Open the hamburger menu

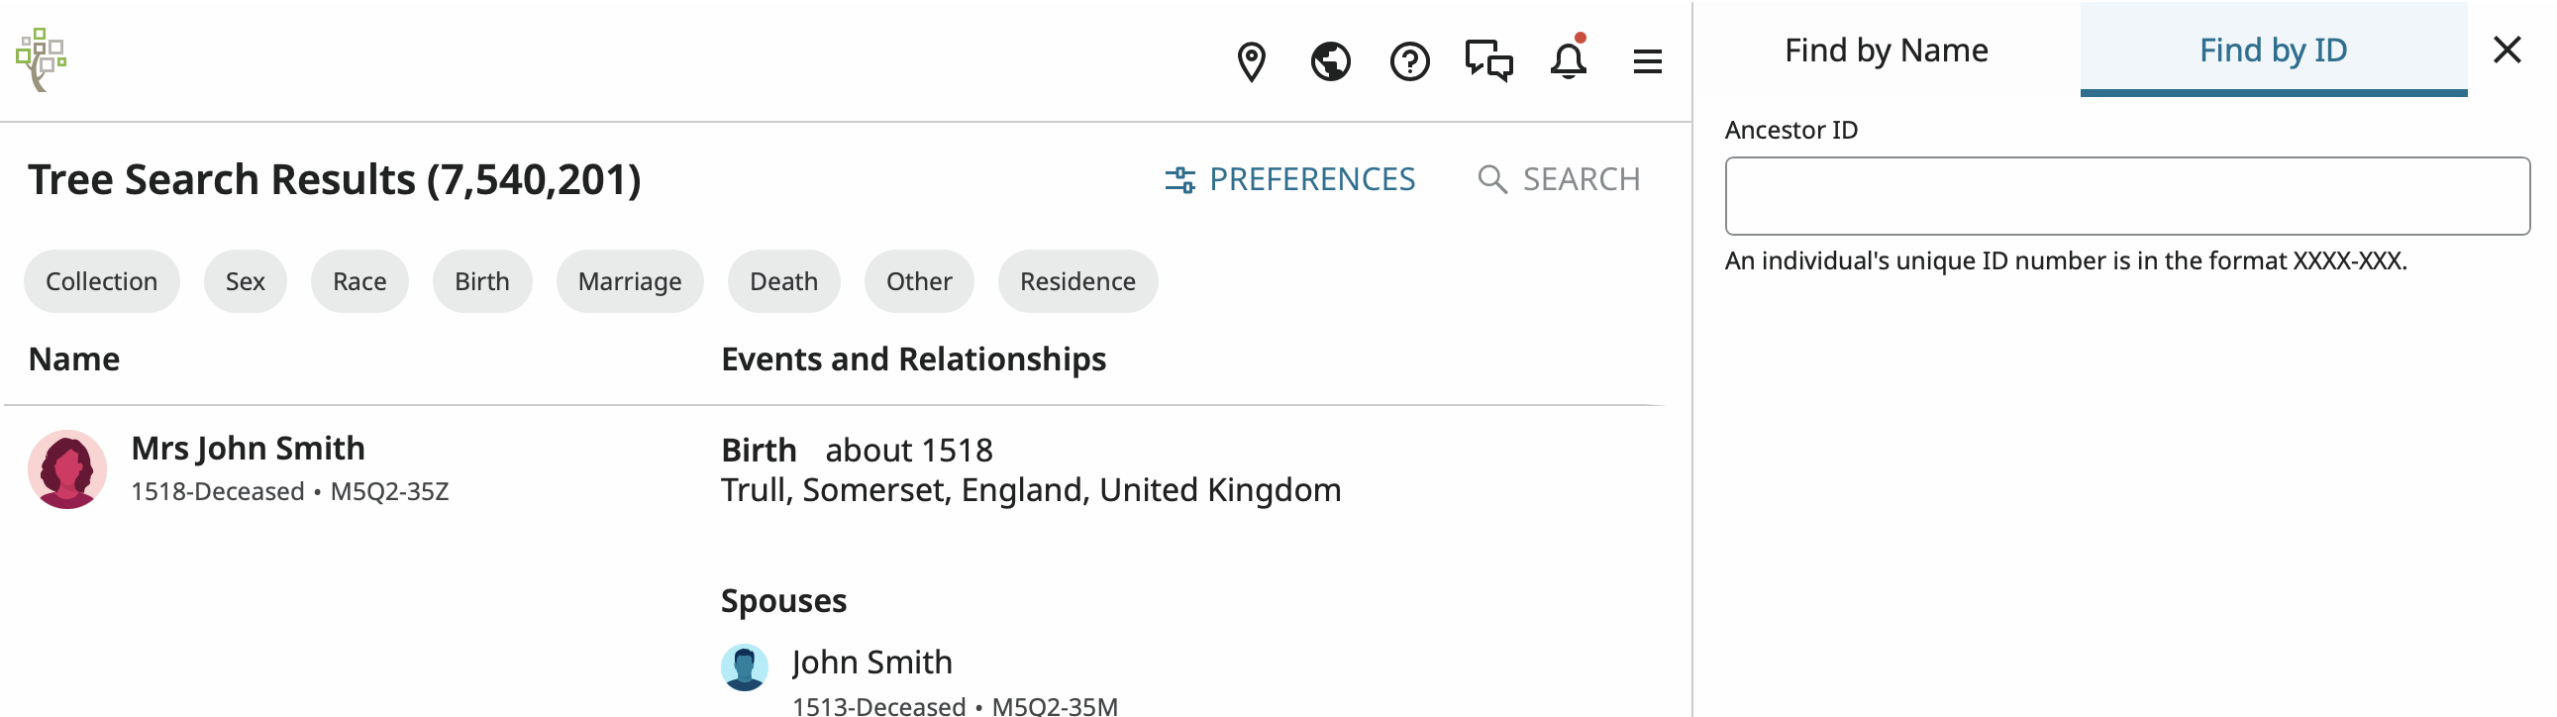pyautogui.click(x=1647, y=61)
